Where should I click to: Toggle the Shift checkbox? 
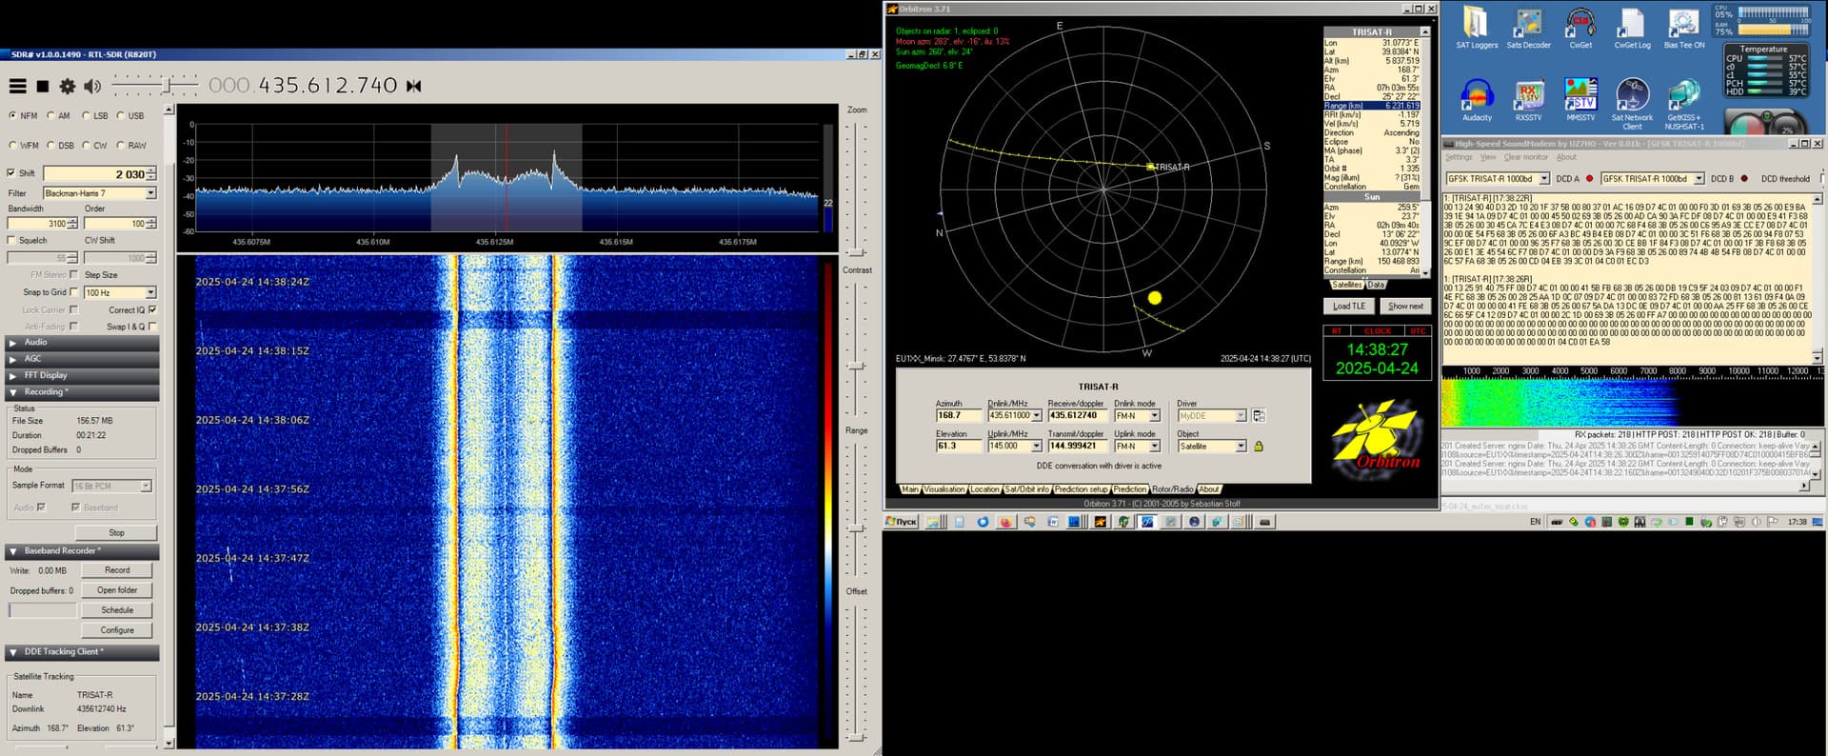(11, 173)
